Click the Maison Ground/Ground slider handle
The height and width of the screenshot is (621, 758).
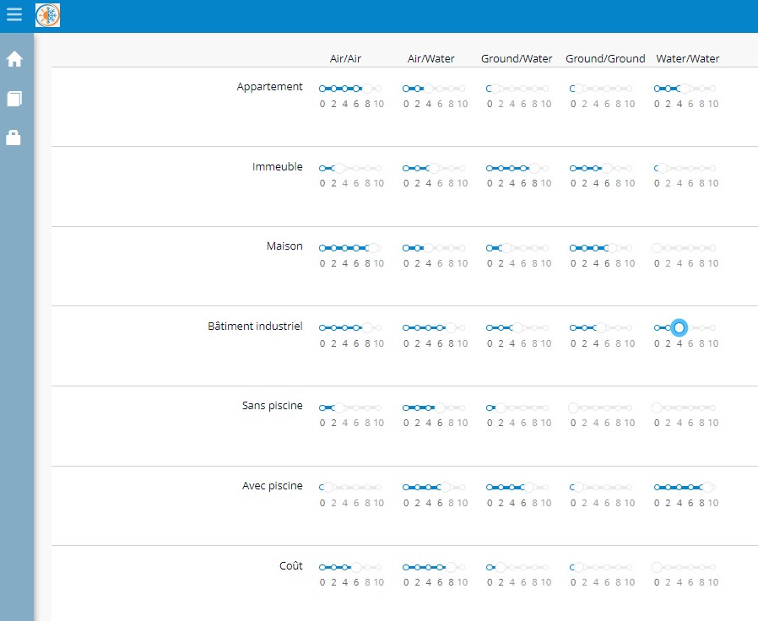click(613, 248)
